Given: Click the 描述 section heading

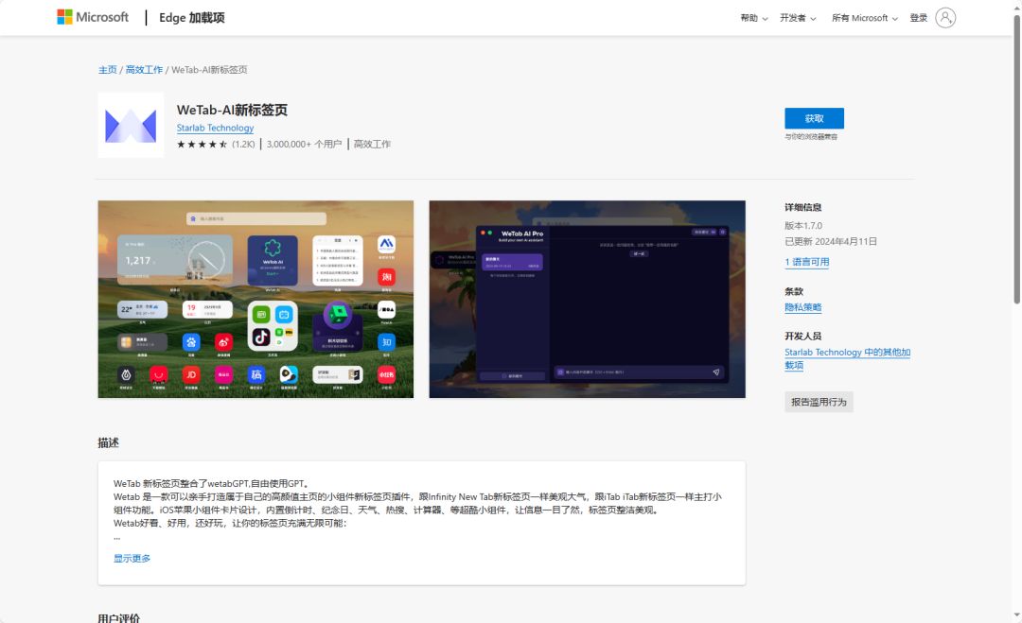Looking at the screenshot, I should [108, 442].
